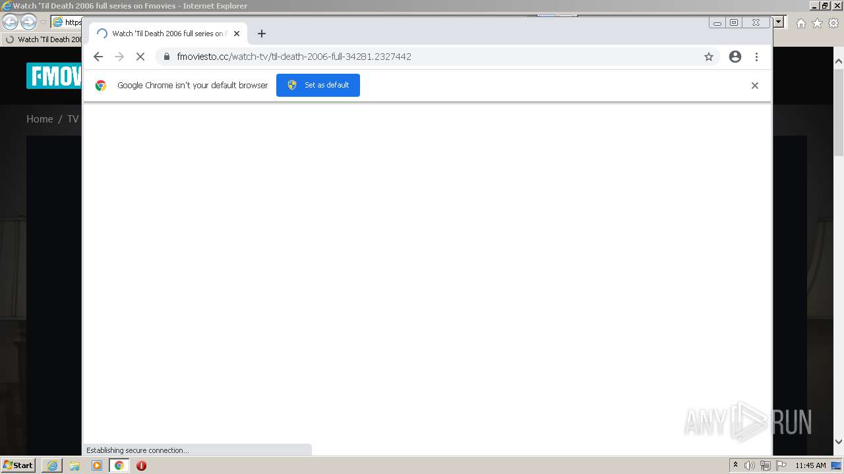
Task: Click the Internet Explorer address field
Action: [67, 22]
